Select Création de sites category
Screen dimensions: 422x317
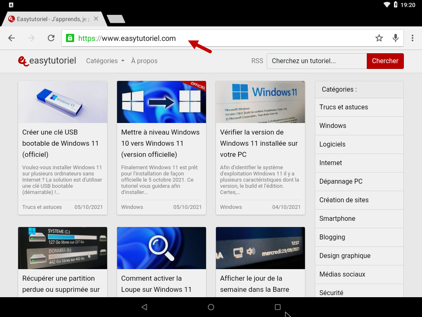(359, 200)
